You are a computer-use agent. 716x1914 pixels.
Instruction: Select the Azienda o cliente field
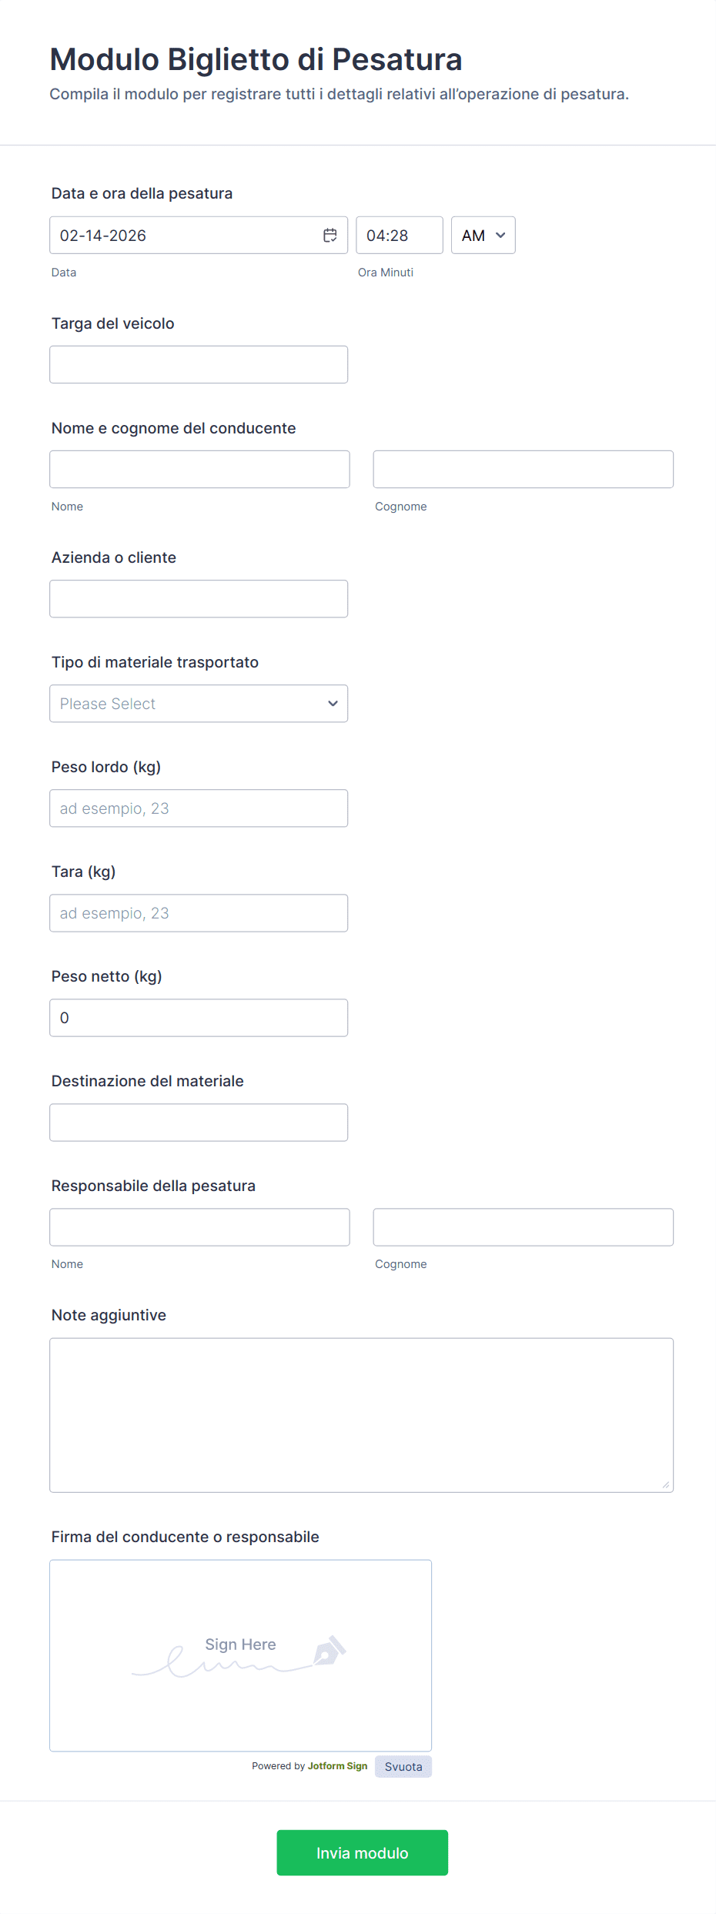pos(199,599)
